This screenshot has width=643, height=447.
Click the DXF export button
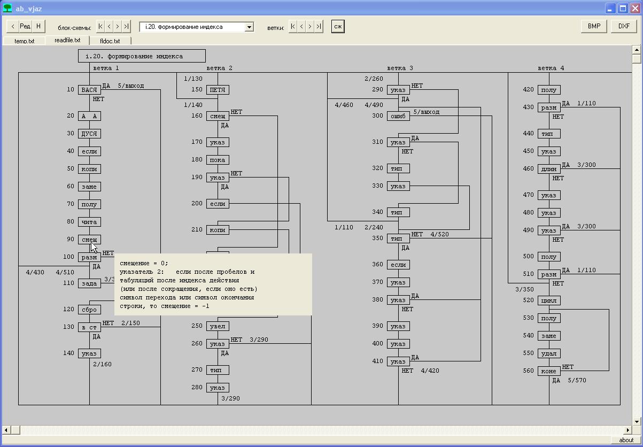tap(624, 26)
